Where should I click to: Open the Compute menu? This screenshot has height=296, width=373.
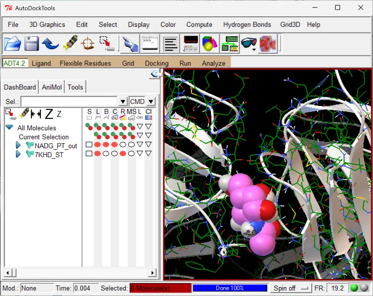click(x=199, y=24)
